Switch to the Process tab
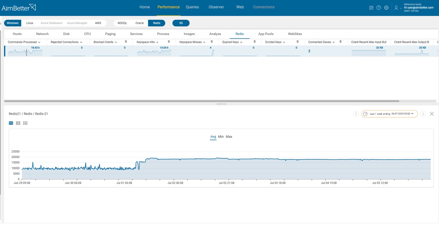439x233 pixels. (x=163, y=34)
